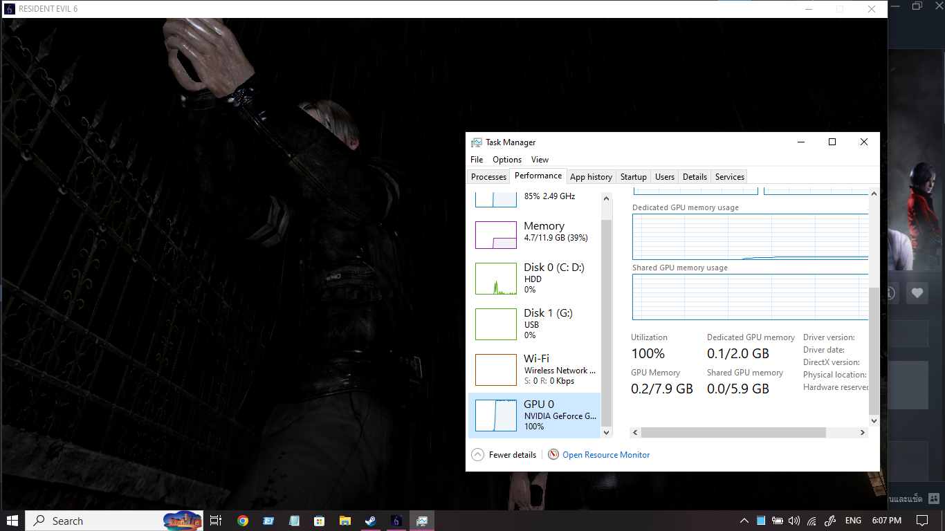This screenshot has width=945, height=531.
Task: Open the battery status tray icon
Action: 778,521
